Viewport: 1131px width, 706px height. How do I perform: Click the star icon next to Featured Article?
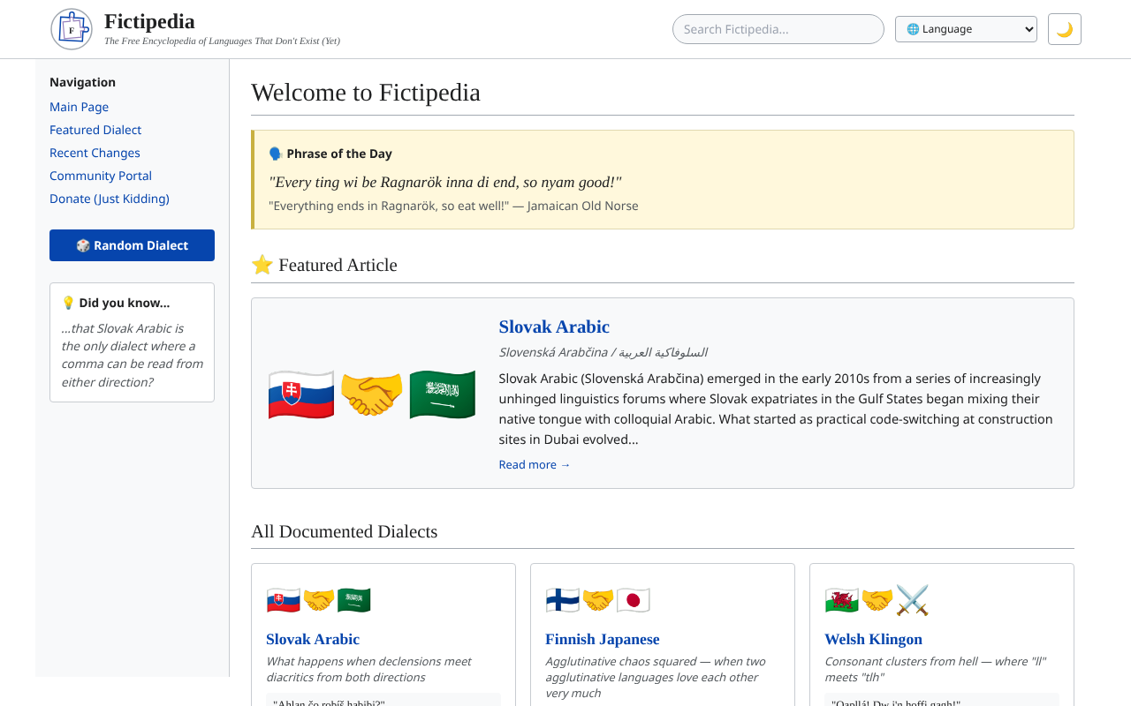262,264
